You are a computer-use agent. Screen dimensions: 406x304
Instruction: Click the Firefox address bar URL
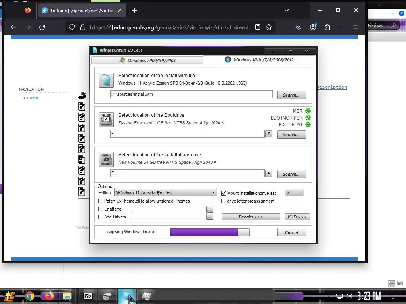click(x=170, y=27)
